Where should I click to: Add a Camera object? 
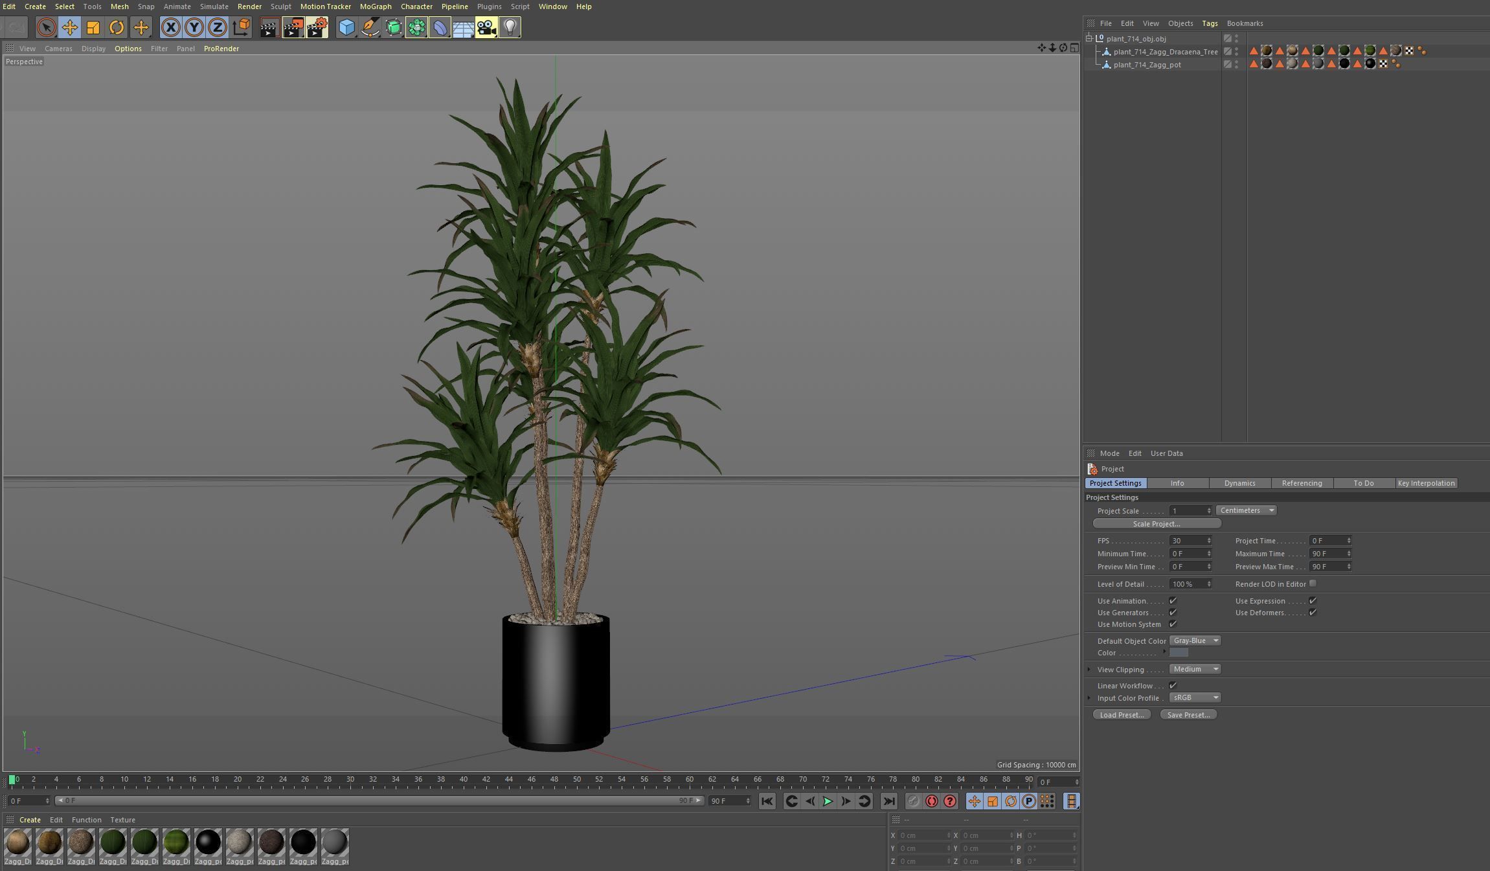486,27
